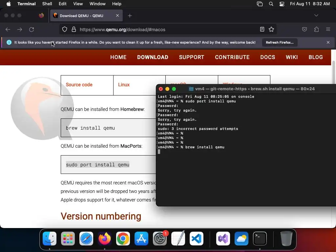The height and width of the screenshot is (252, 336).
Task: Open Terminal from the Dock
Action: click(260, 239)
